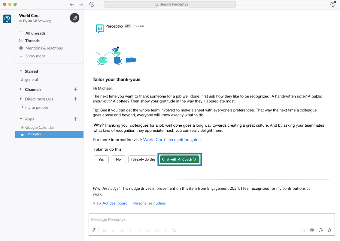Image resolution: width=340 pixels, height=241 pixels.
Task: Open the Personalize nudges link
Action: point(149,203)
